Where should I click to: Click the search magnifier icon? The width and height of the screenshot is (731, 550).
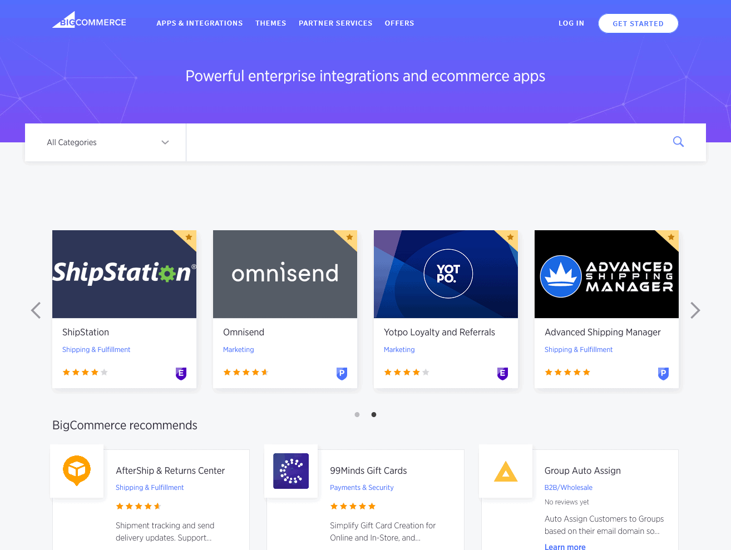coord(678,142)
